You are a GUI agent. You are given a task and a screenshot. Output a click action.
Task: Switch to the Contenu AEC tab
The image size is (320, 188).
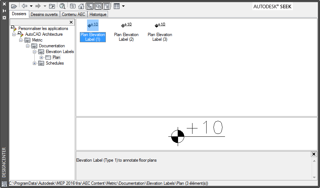coord(73,14)
